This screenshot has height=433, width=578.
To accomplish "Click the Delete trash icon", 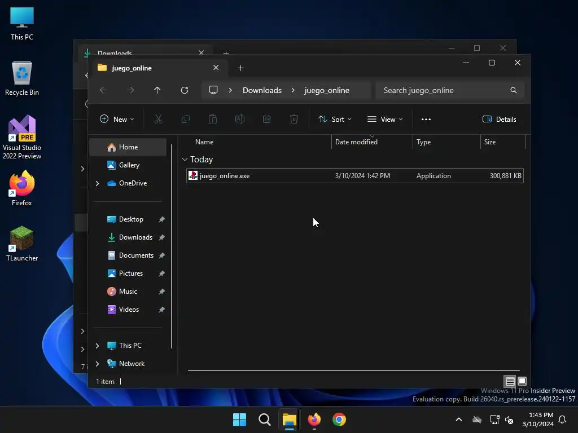I will click(x=294, y=119).
